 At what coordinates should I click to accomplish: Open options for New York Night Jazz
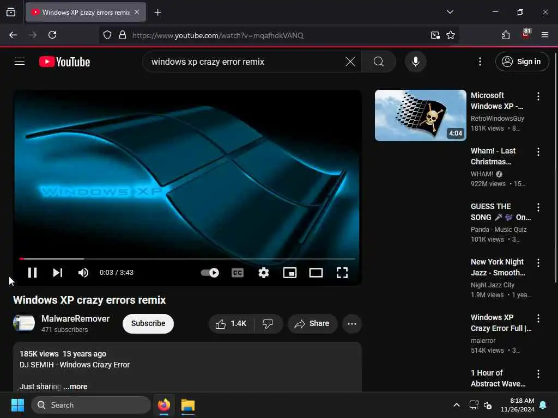coord(538,263)
